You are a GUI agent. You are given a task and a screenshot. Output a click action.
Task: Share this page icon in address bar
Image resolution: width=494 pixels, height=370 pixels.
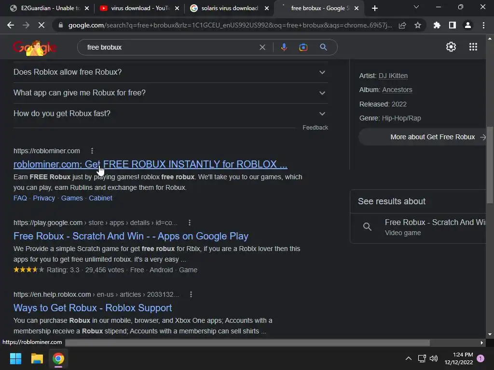point(402,25)
